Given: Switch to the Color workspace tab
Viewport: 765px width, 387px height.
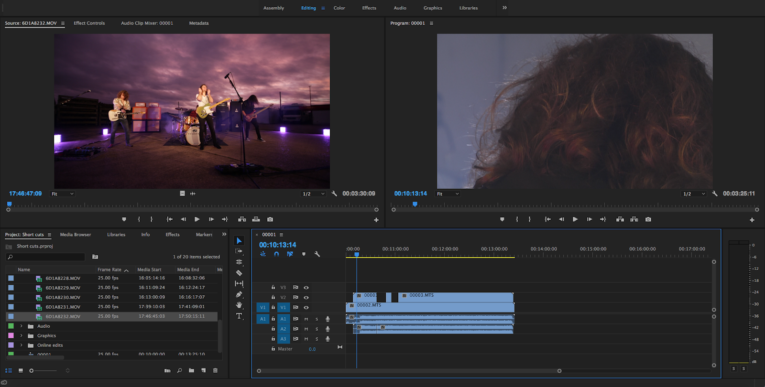Looking at the screenshot, I should coord(339,8).
